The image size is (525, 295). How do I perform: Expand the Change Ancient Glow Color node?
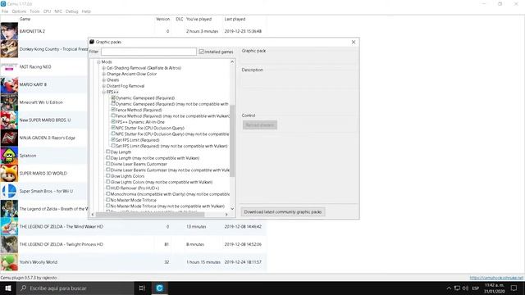pyautogui.click(x=104, y=74)
